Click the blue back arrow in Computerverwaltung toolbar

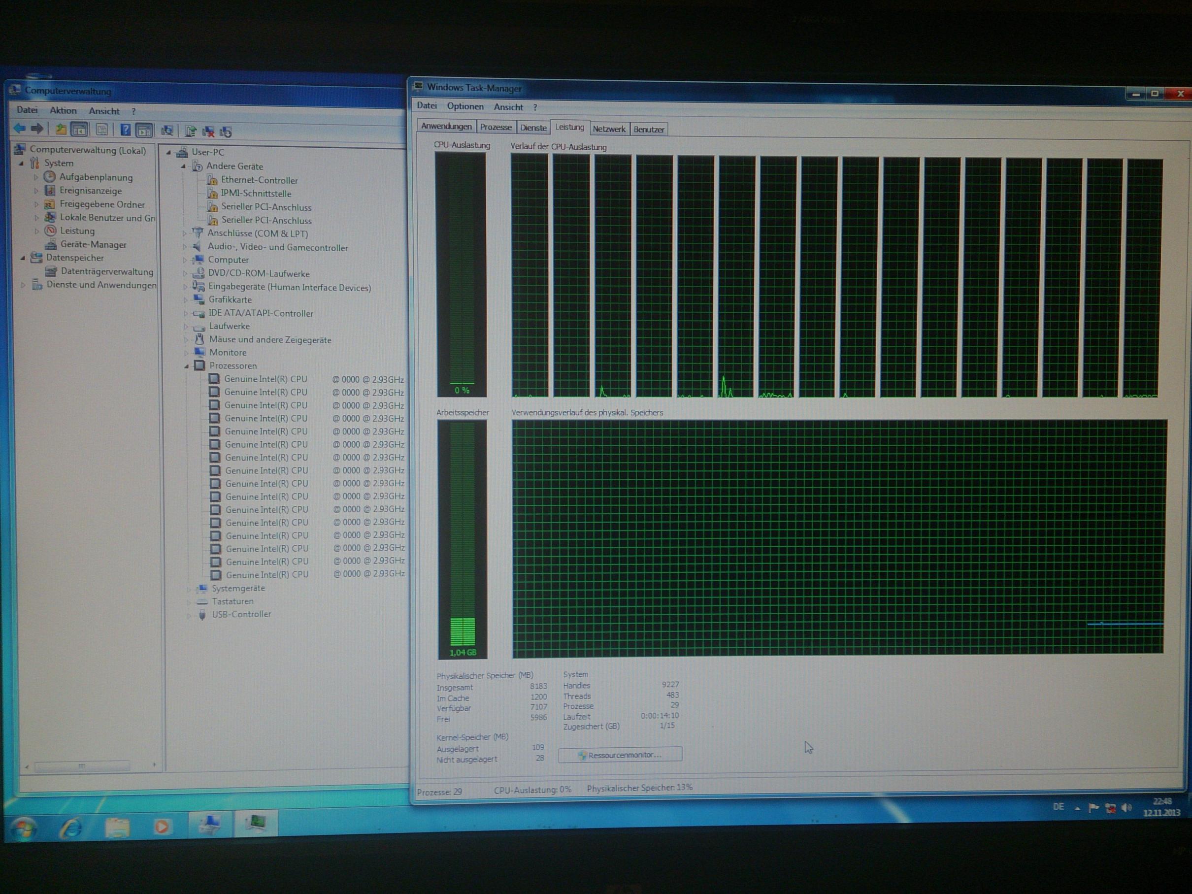click(x=20, y=128)
